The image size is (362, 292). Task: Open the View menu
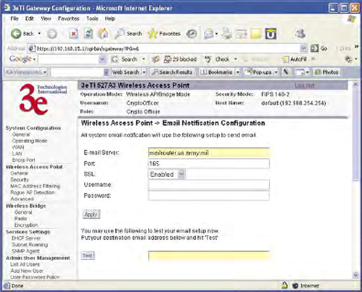pyautogui.click(x=46, y=19)
